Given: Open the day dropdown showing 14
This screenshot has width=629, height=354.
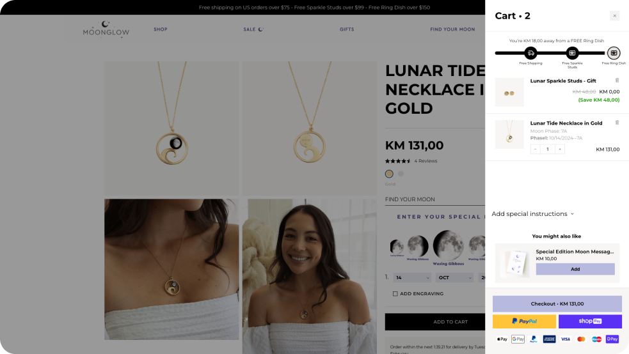Looking at the screenshot, I should tap(412, 277).
